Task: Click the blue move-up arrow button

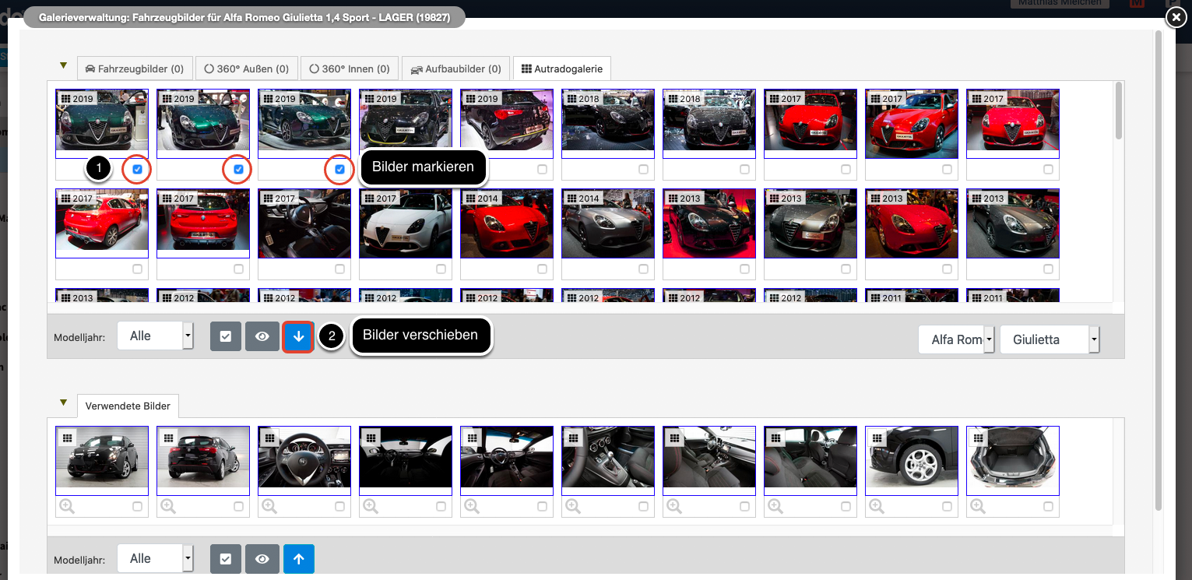Action: coord(298,559)
